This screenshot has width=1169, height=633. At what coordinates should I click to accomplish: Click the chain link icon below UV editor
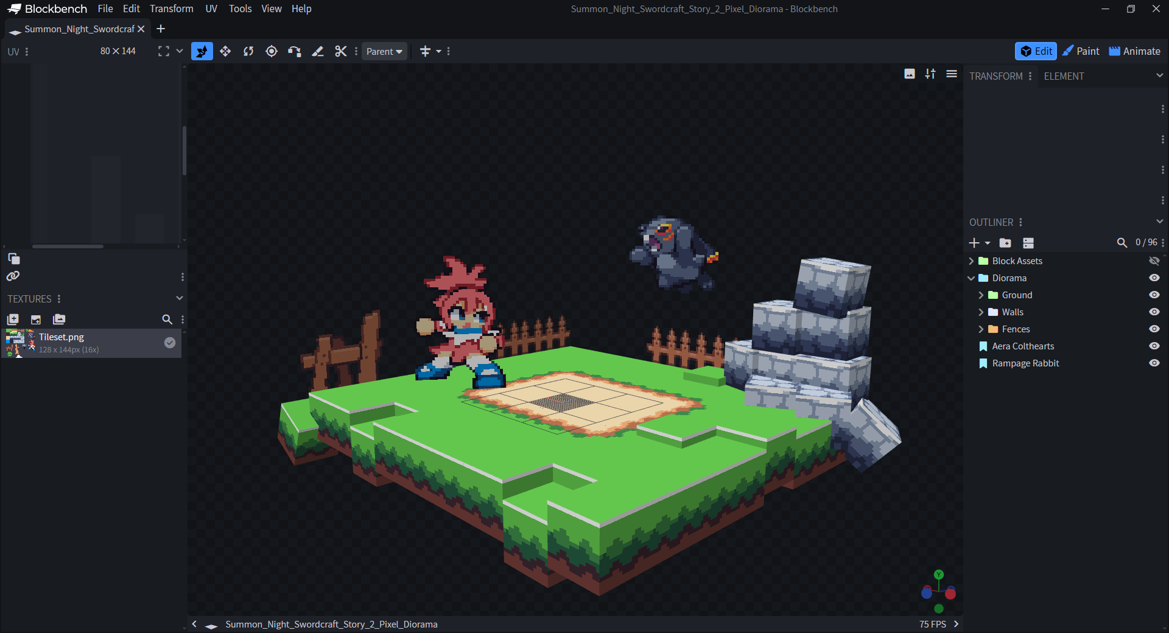tap(13, 276)
